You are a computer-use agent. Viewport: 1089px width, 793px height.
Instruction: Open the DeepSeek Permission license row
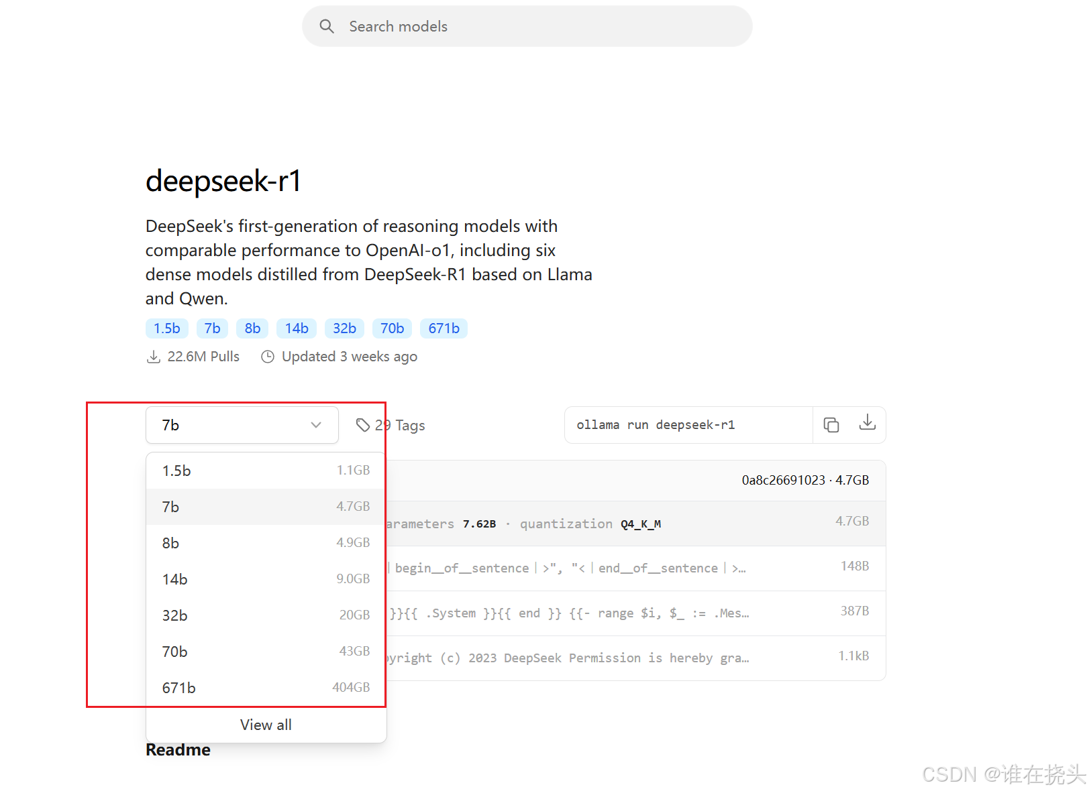(x=635, y=658)
